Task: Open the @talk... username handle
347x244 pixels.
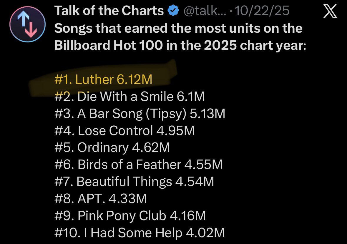Action: [205, 11]
